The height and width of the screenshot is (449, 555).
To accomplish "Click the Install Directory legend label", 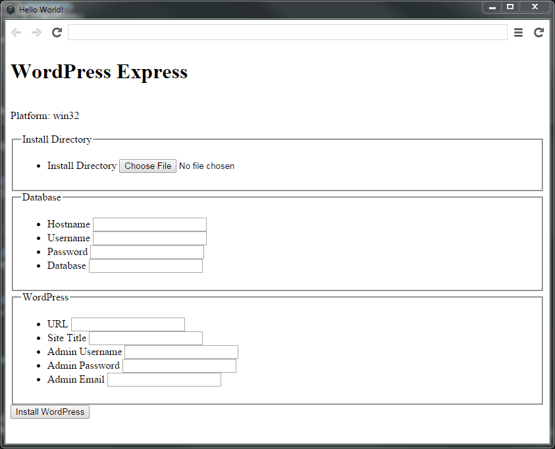I will (57, 139).
